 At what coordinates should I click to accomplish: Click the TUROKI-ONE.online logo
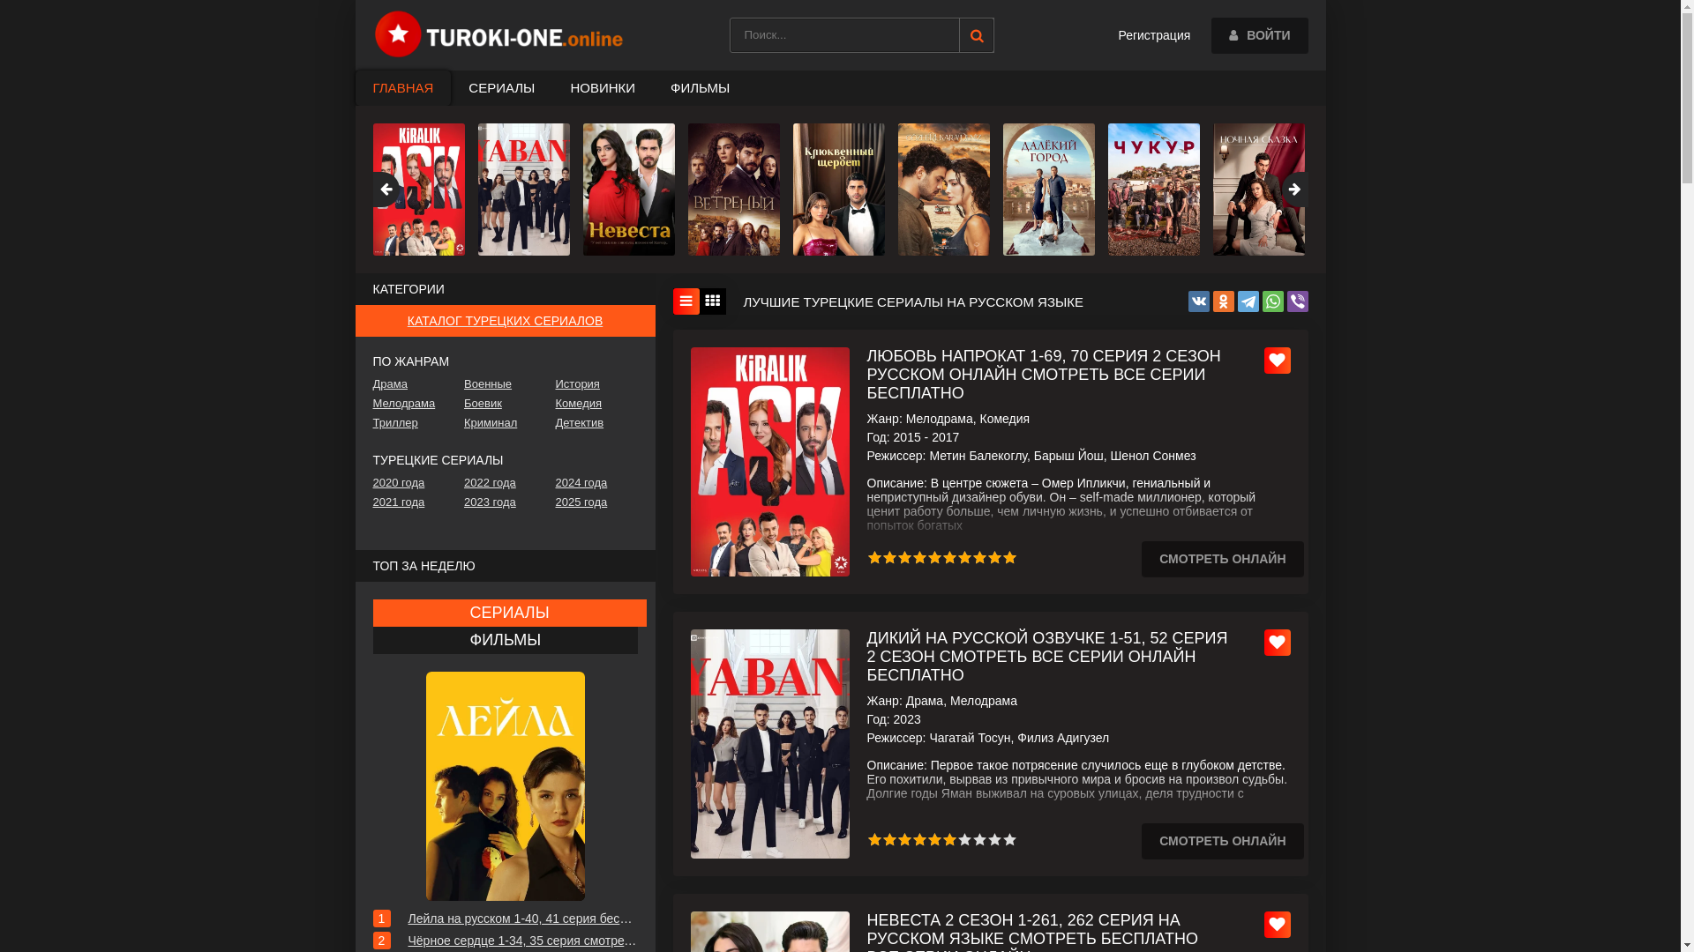(x=498, y=34)
